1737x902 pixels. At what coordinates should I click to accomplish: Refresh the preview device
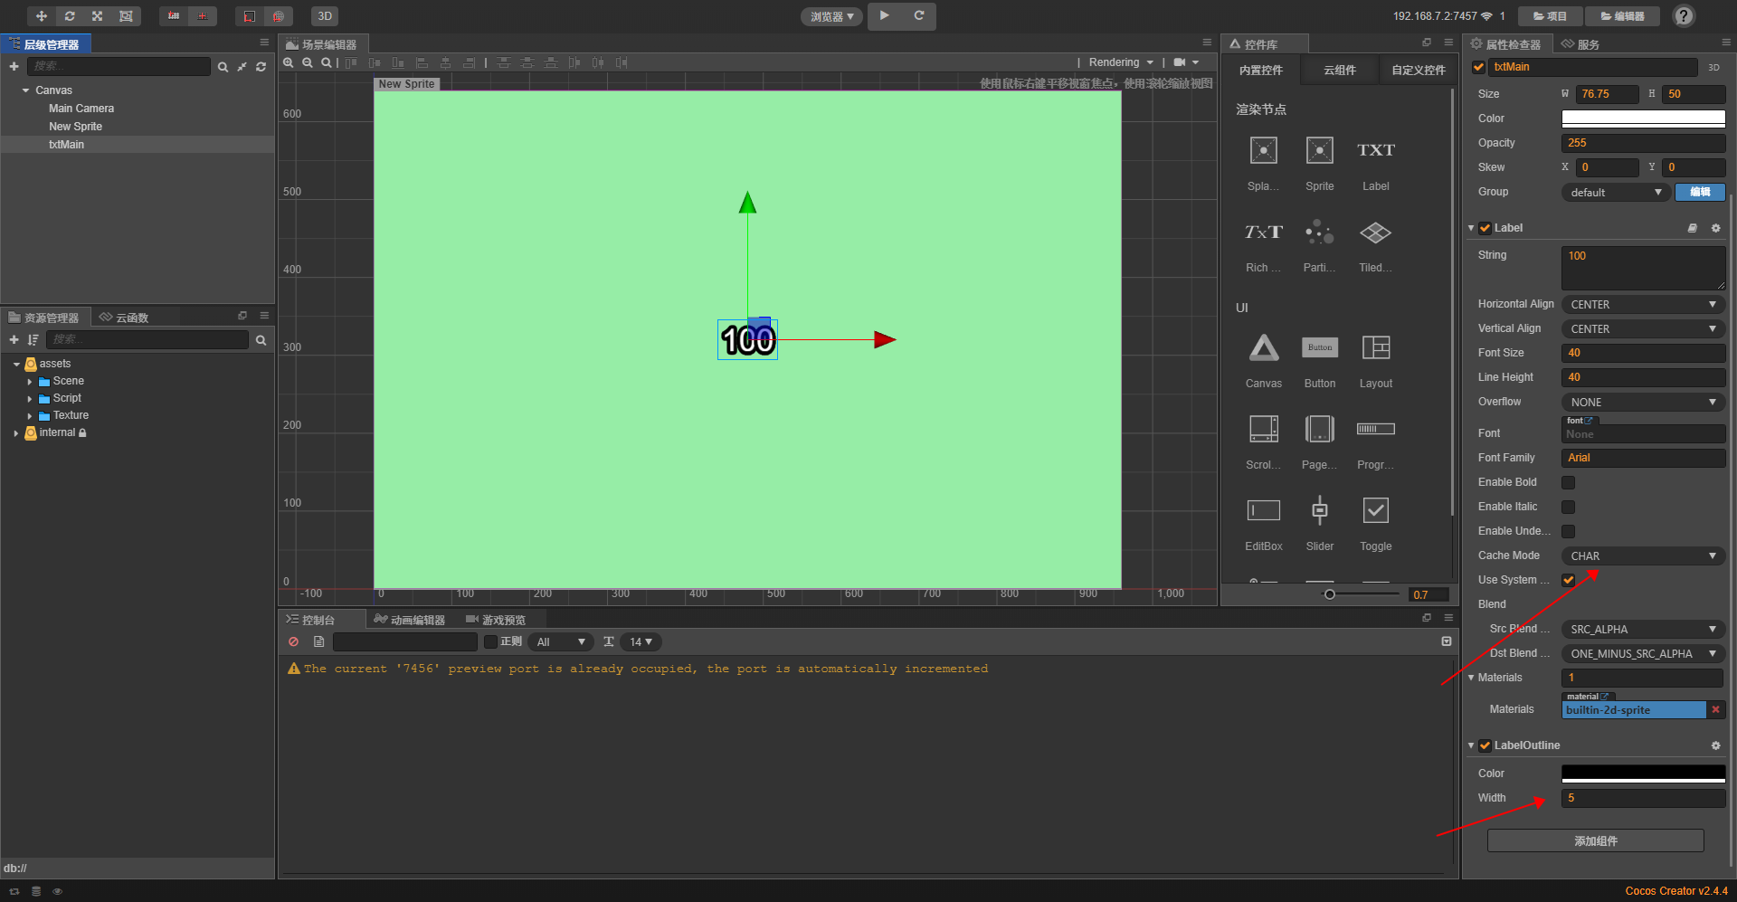919,15
